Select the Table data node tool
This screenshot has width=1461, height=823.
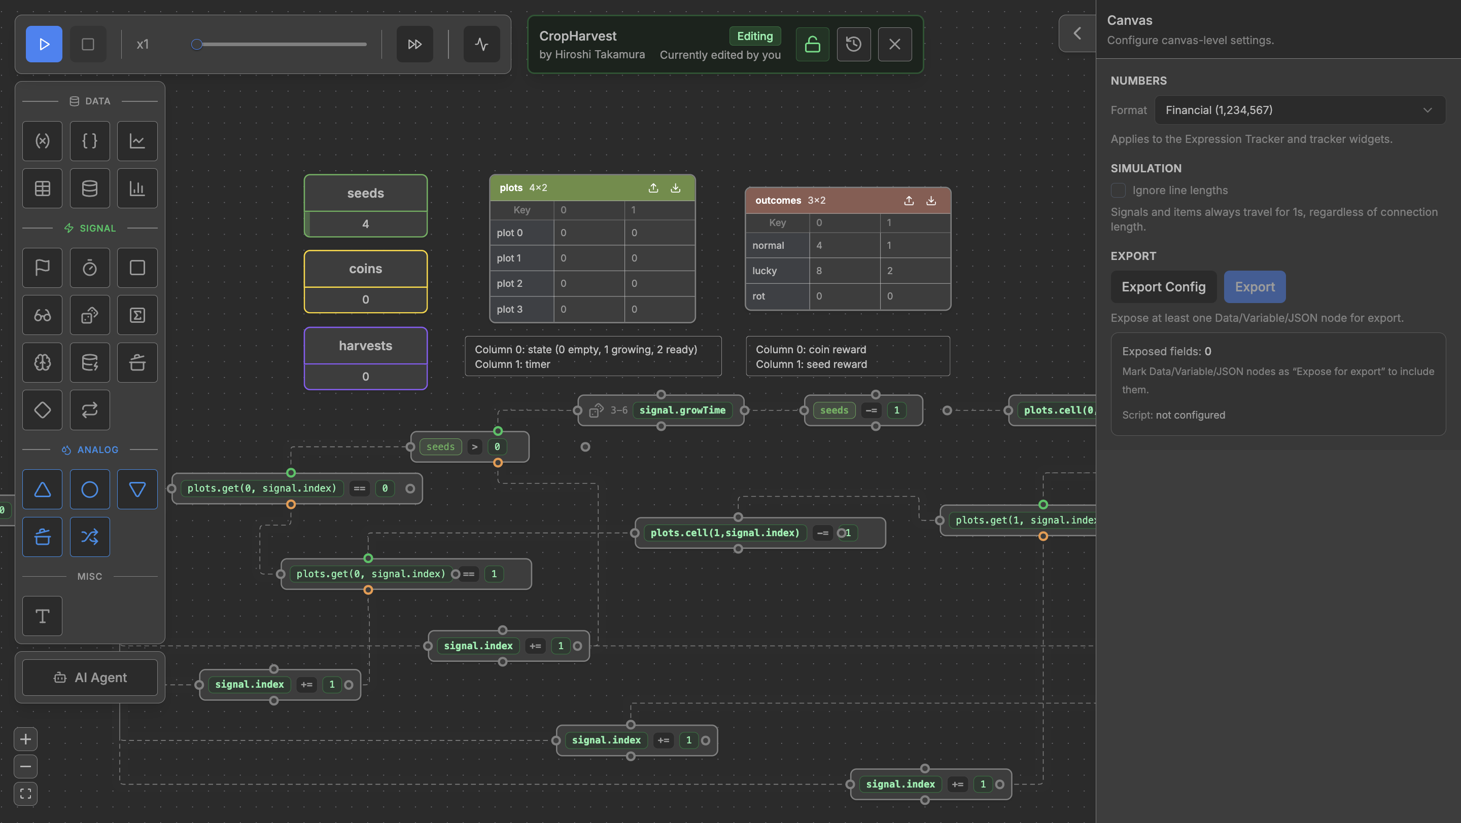click(43, 188)
